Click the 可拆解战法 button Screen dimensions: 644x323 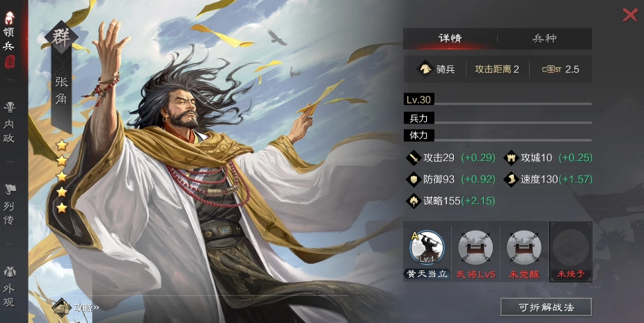tap(546, 307)
